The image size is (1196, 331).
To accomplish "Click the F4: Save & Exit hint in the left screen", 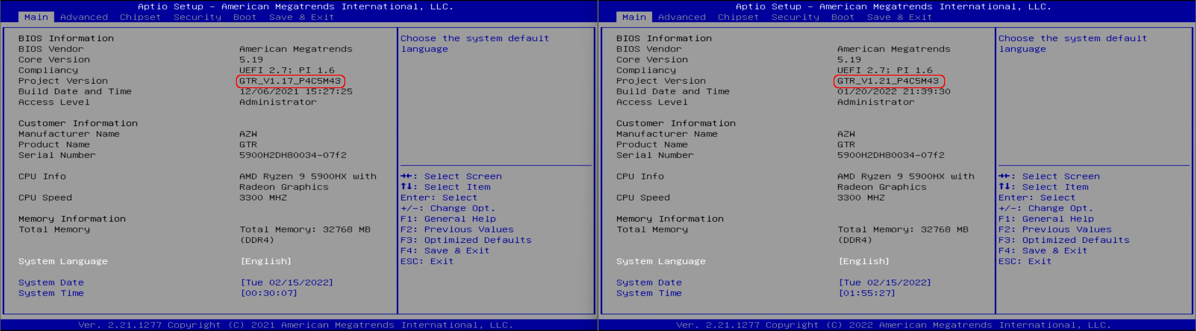I will pyautogui.click(x=445, y=251).
